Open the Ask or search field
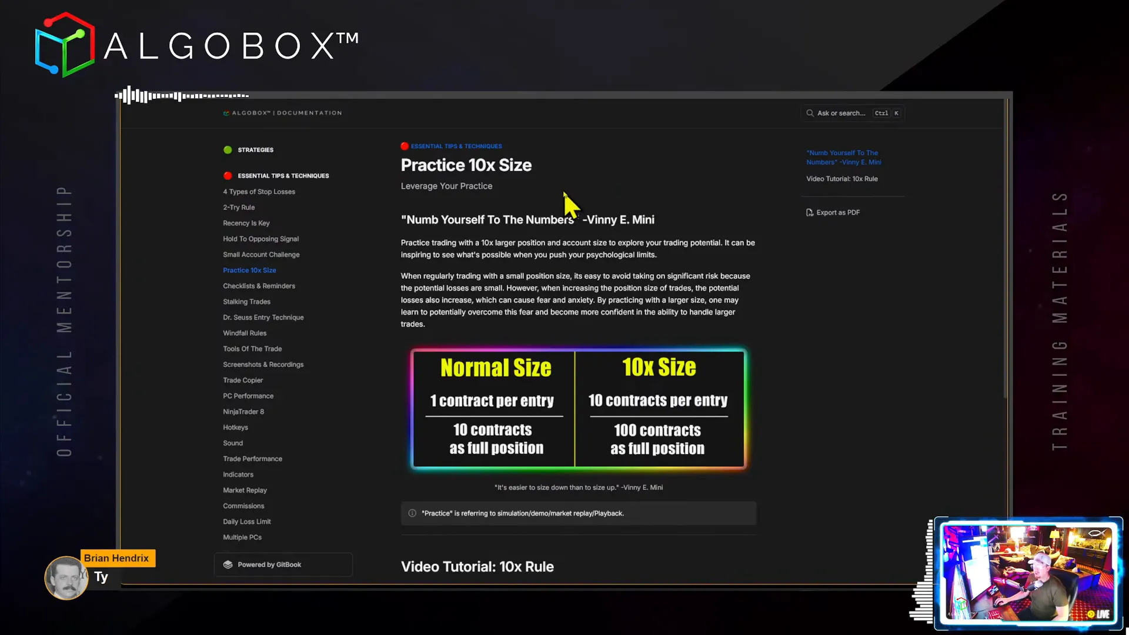Image resolution: width=1129 pixels, height=635 pixels. [853, 113]
